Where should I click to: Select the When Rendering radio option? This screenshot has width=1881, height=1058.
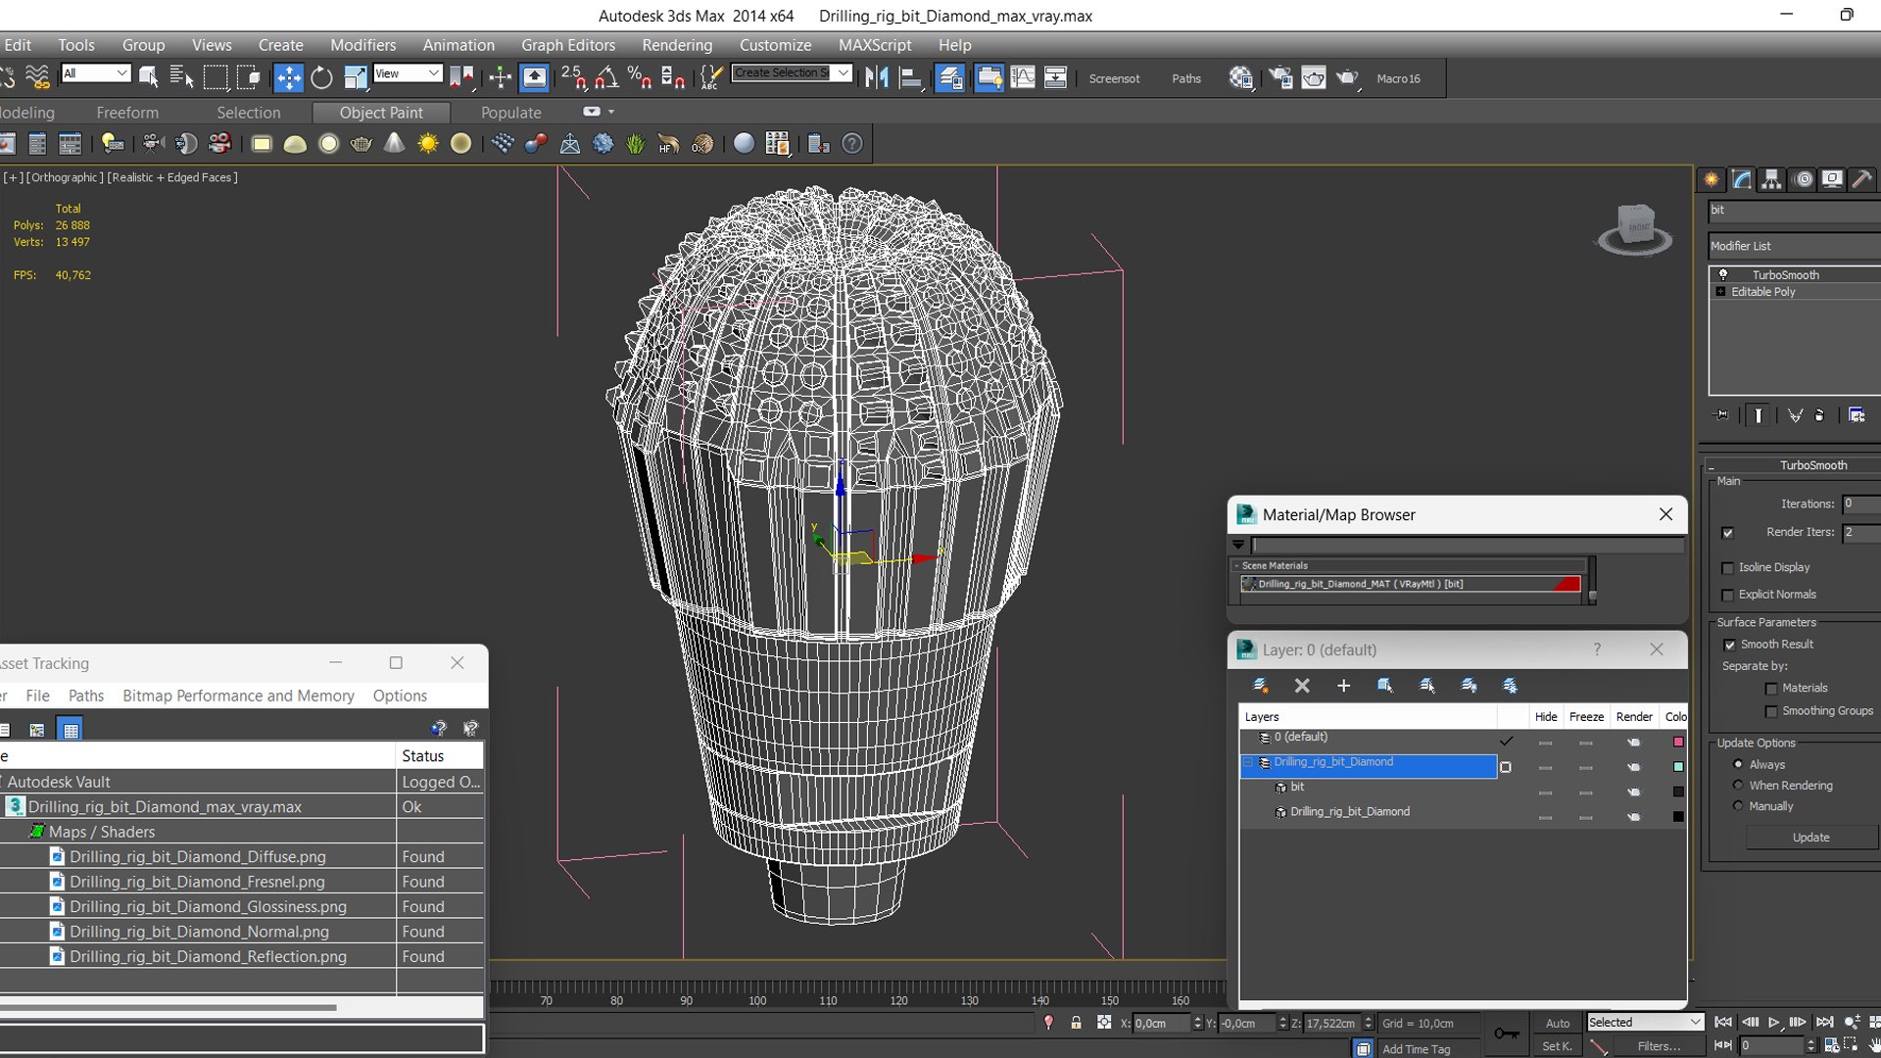click(1738, 786)
